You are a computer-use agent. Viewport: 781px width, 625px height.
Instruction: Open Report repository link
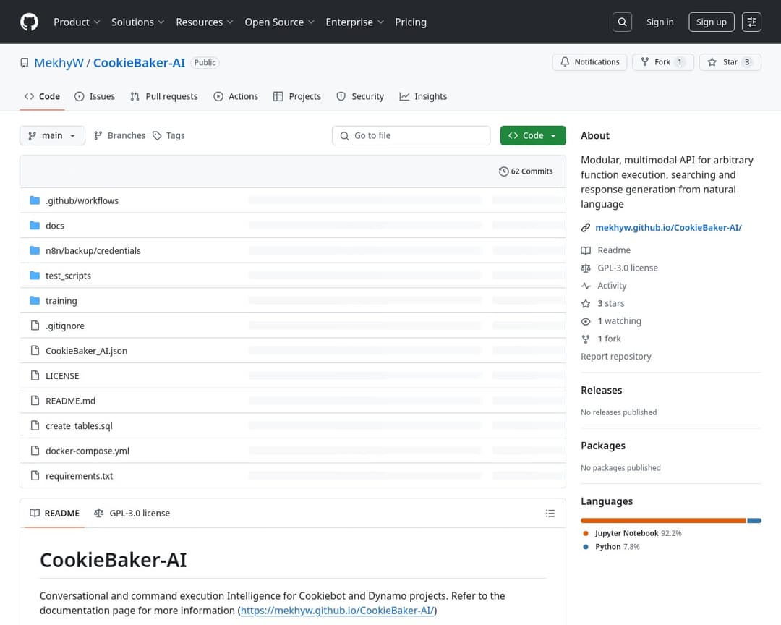click(x=615, y=357)
